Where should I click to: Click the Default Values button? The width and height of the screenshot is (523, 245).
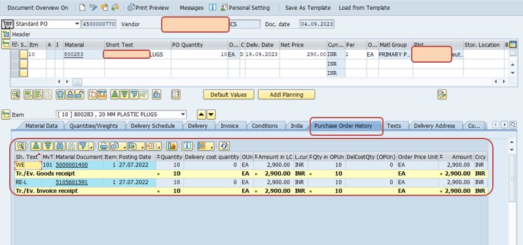(x=228, y=95)
